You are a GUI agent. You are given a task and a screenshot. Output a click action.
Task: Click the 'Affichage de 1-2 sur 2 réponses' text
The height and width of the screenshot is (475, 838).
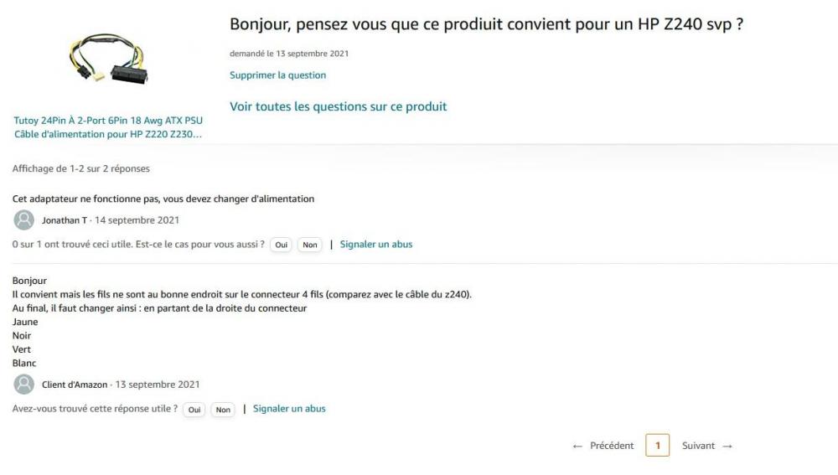click(80, 169)
